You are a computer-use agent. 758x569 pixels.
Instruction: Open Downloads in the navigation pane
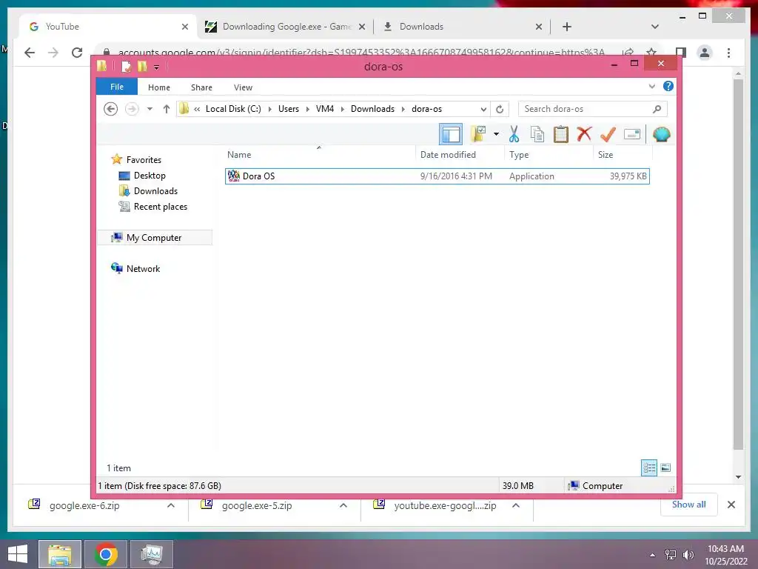(155, 191)
